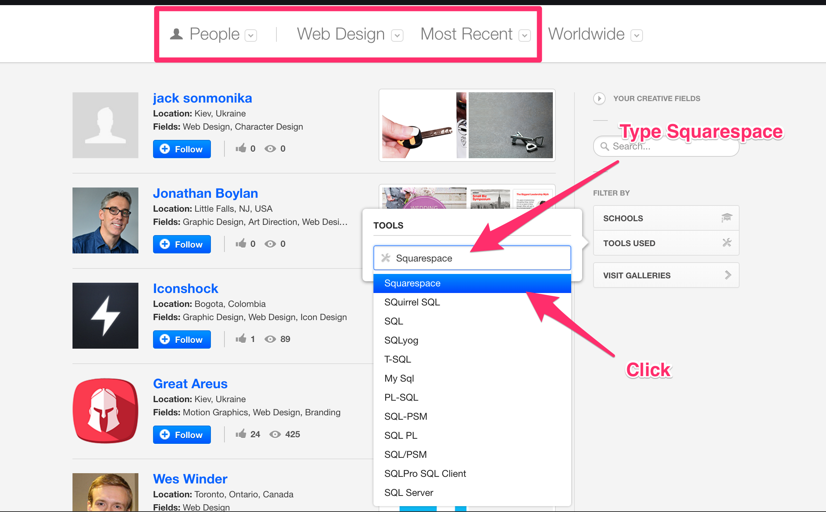The height and width of the screenshot is (512, 826).
Task: Follow Great Areus
Action: click(182, 435)
